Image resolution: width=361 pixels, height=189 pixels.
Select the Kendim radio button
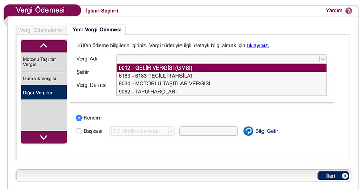79,118
